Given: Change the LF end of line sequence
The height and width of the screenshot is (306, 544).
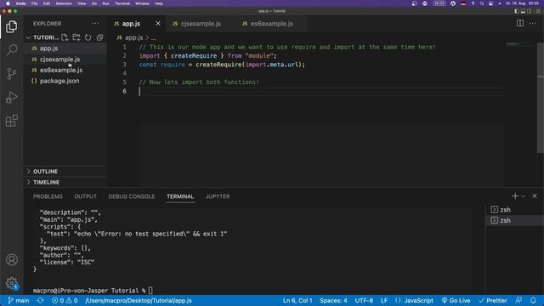Looking at the screenshot, I should [x=384, y=300].
